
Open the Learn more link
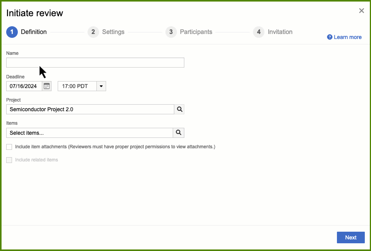pyautogui.click(x=347, y=37)
